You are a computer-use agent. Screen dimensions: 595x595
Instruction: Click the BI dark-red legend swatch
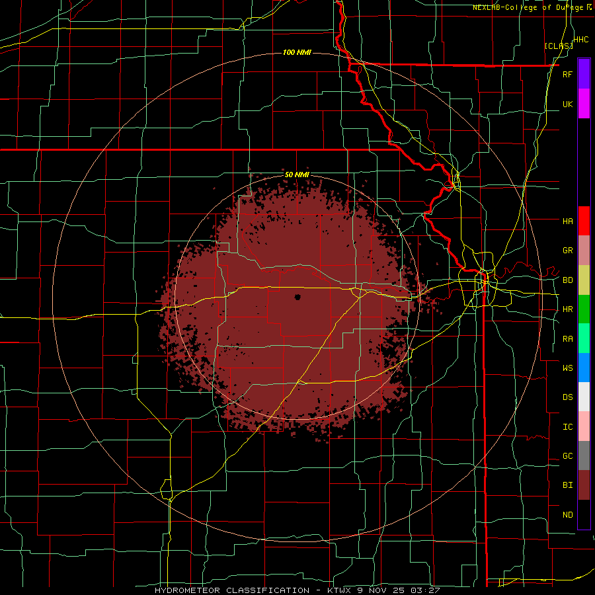point(584,485)
